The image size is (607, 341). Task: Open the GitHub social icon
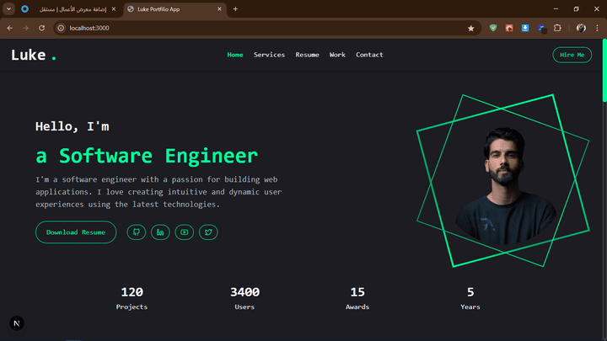pyautogui.click(x=137, y=232)
